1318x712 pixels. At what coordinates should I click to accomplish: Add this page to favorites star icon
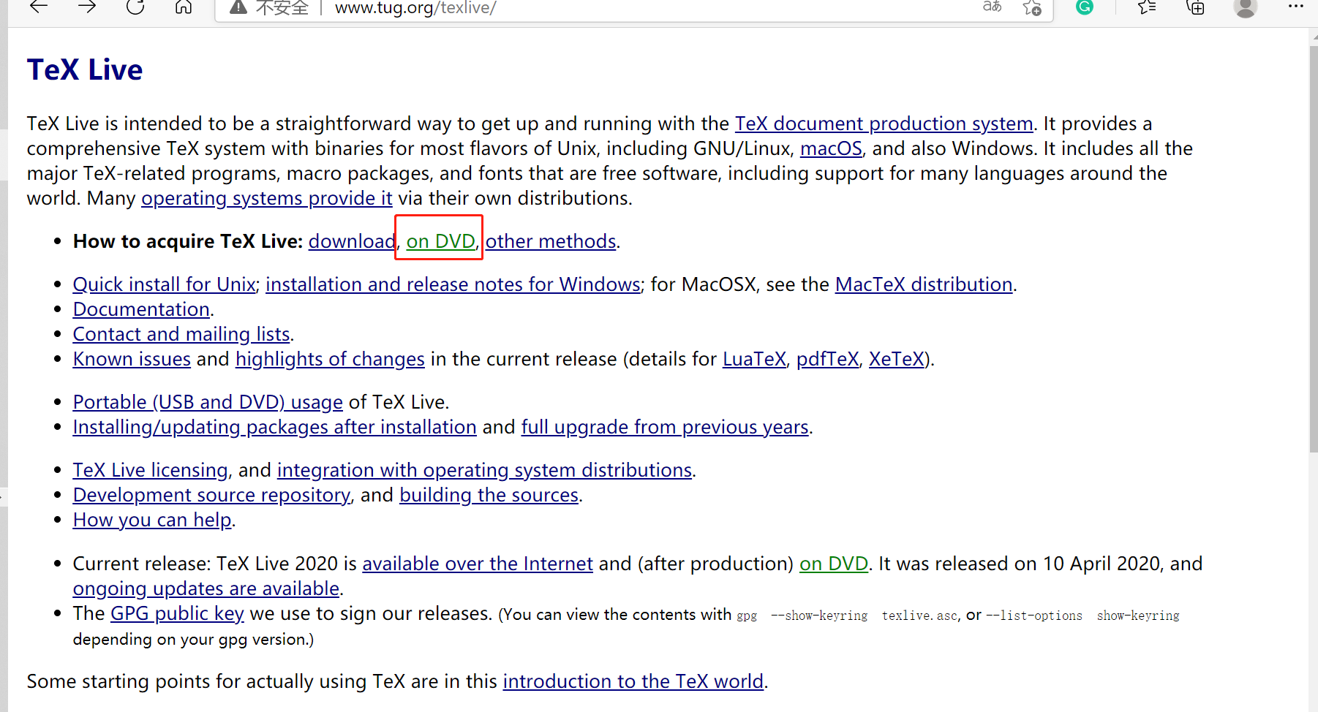[x=1032, y=7]
